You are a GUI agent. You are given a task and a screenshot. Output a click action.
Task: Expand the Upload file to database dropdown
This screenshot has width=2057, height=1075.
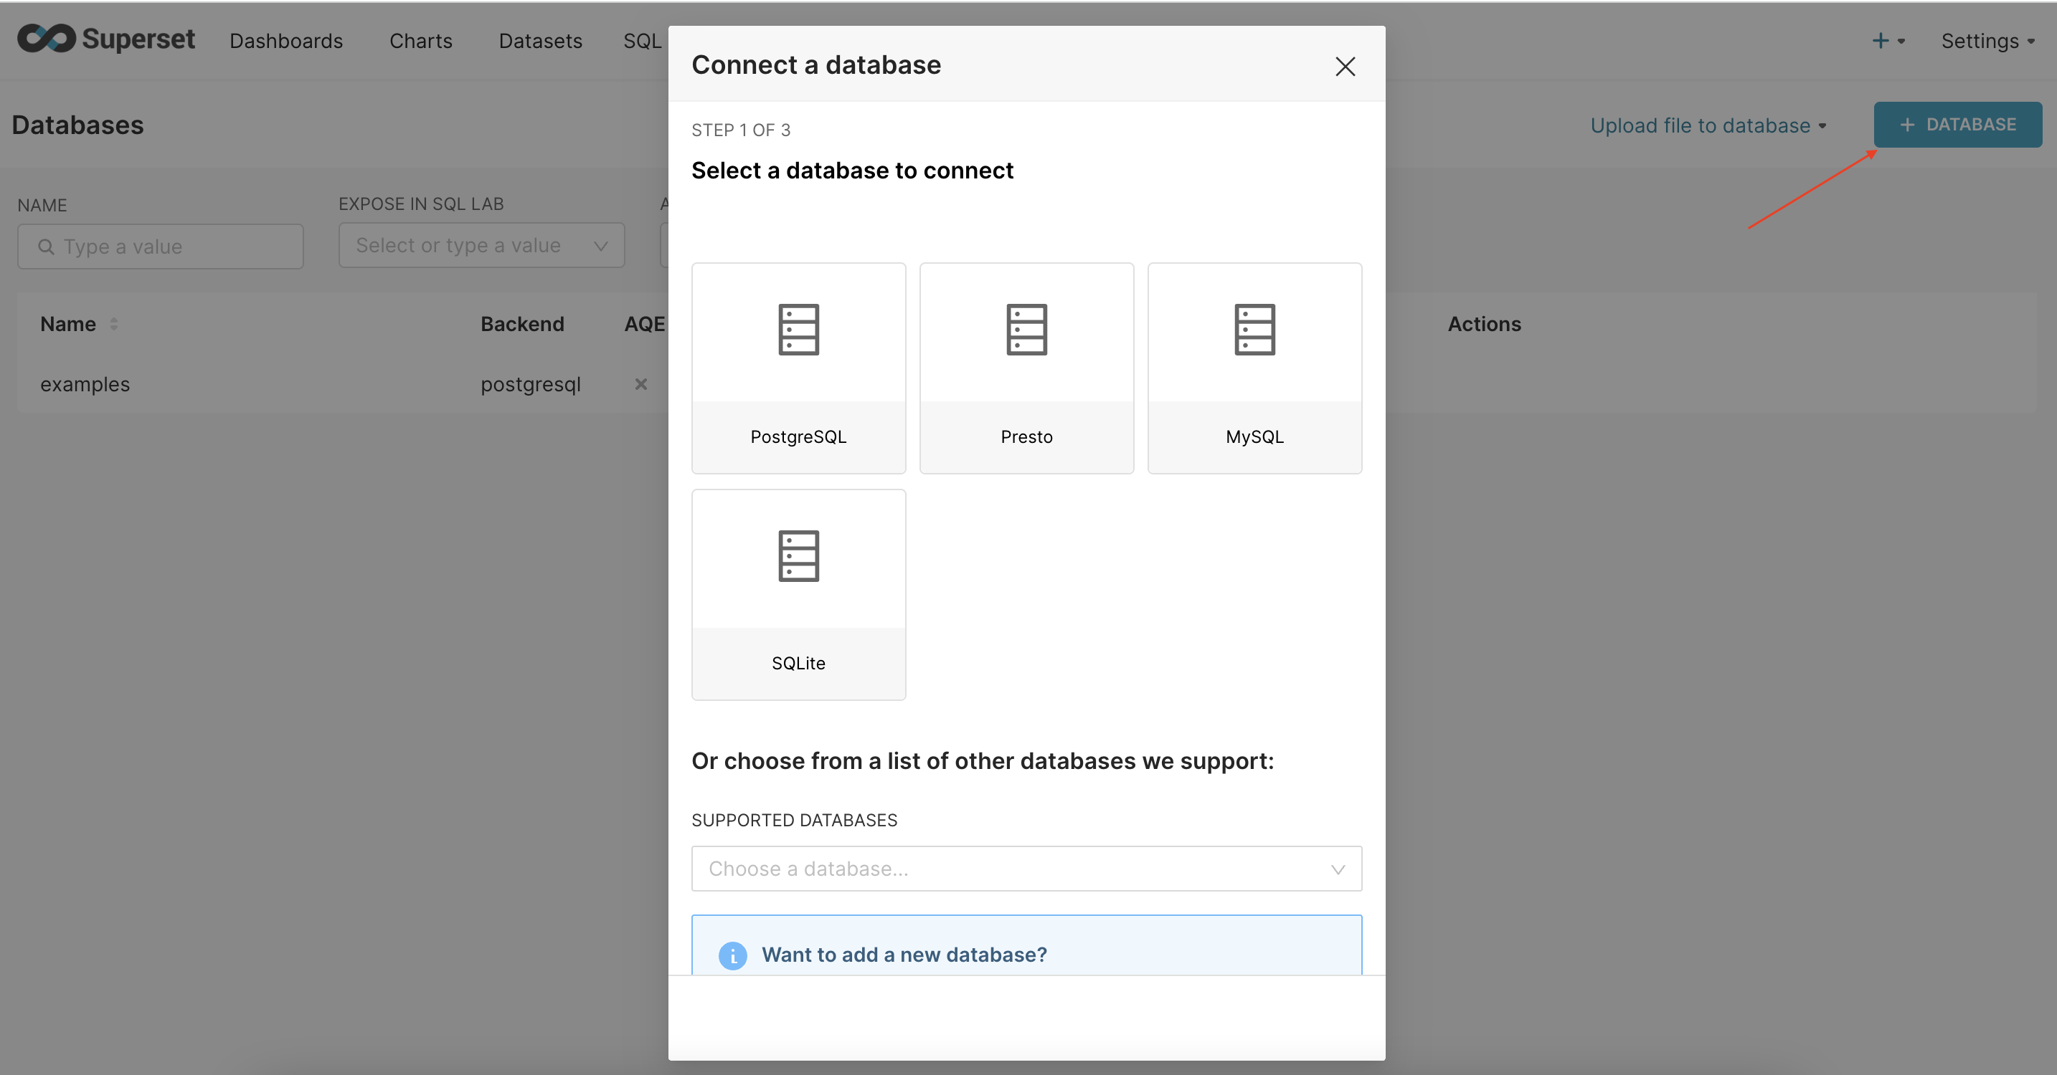pos(1709,125)
